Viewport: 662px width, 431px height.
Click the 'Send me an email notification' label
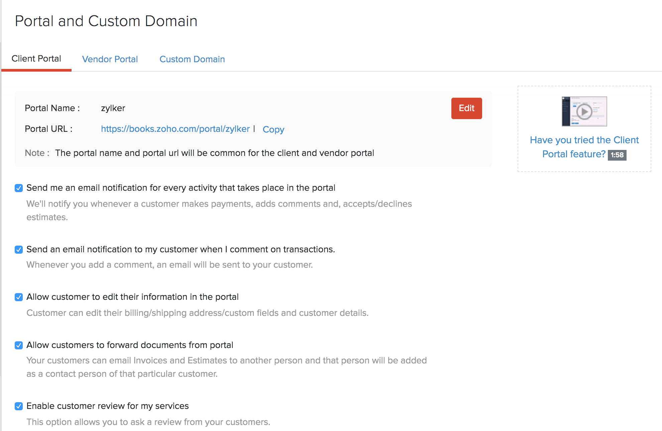tap(181, 188)
